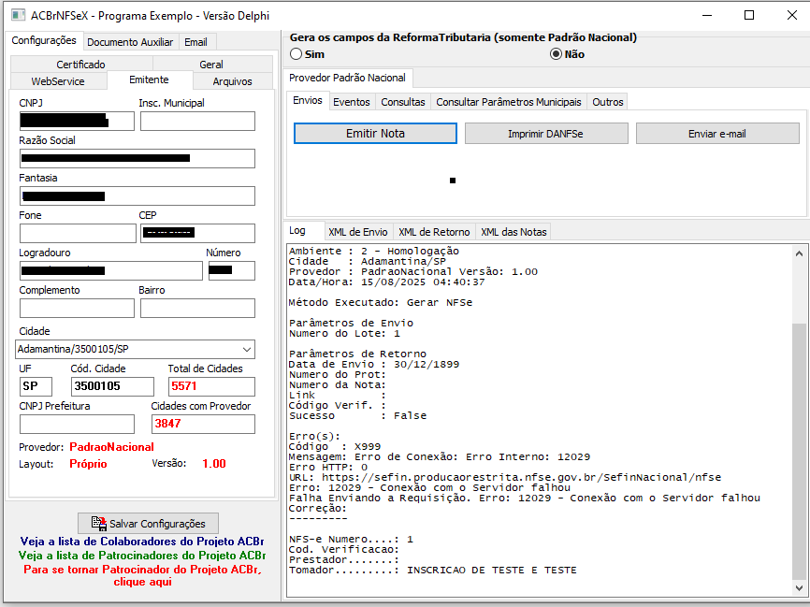The width and height of the screenshot is (810, 607).
Task: Click the red 'Próprio' layout value
Action: pos(88,464)
